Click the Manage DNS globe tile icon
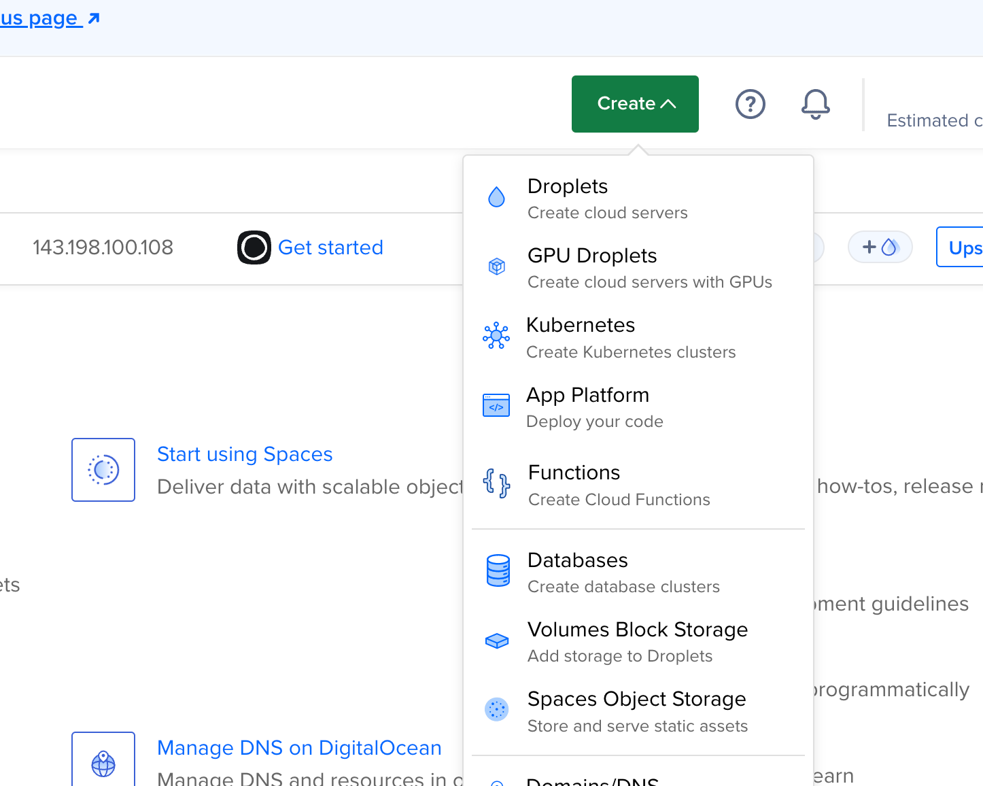The width and height of the screenshot is (983, 786). pyautogui.click(x=103, y=759)
